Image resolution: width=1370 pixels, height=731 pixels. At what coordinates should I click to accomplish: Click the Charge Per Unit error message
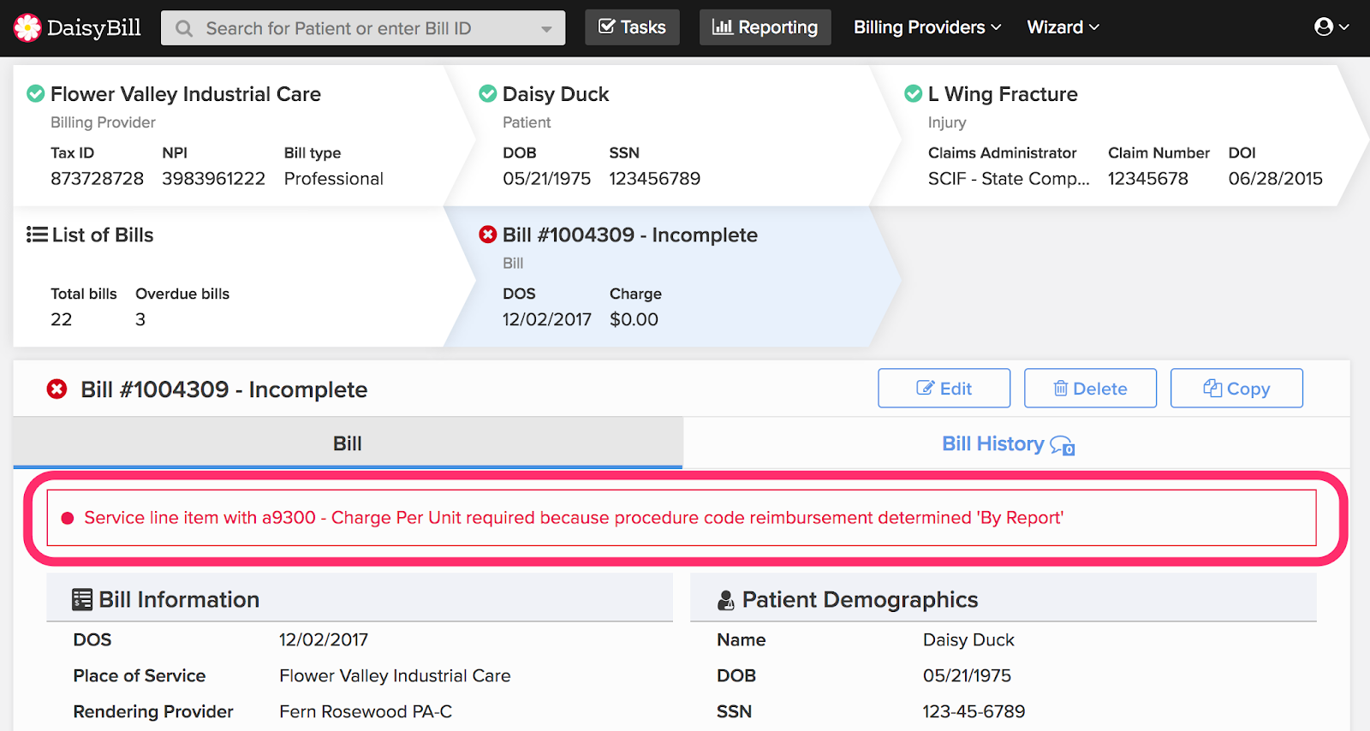574,518
